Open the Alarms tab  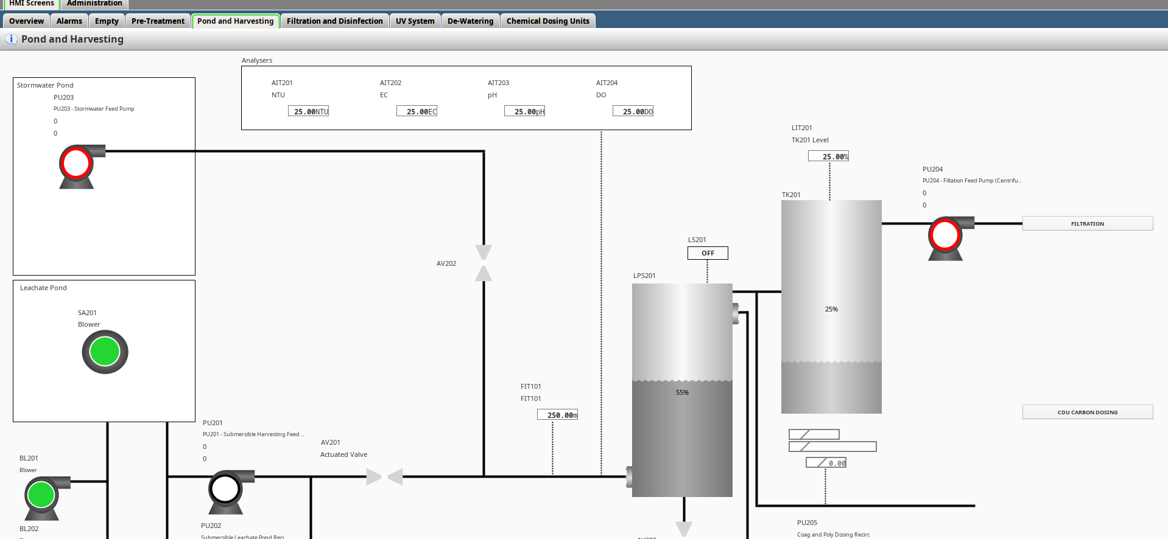click(x=69, y=21)
